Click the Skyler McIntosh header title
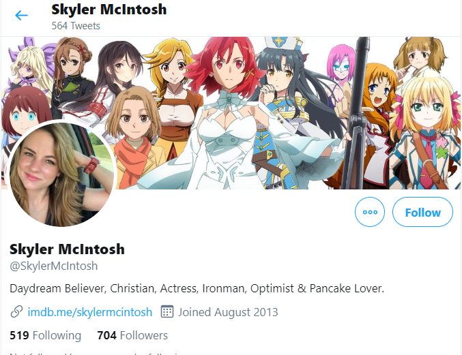Screen dimensions: 462x355 [109, 10]
